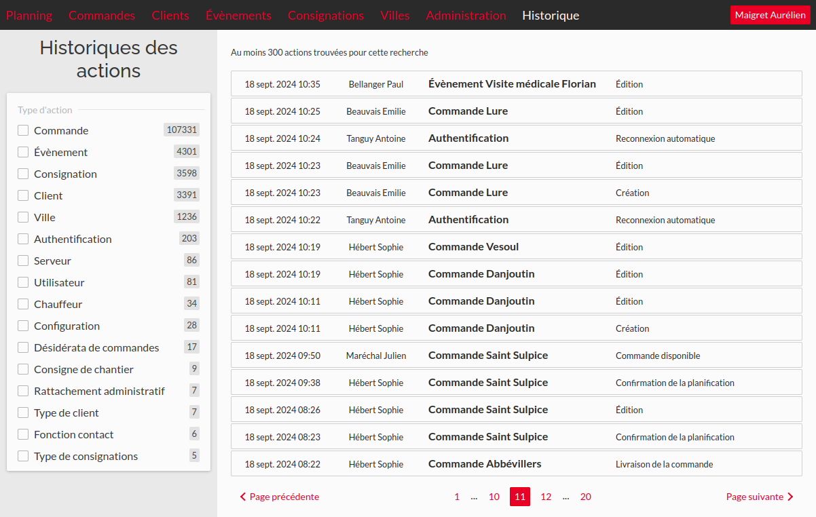Go to the Commandes menu item
The image size is (816, 517).
tap(102, 15)
